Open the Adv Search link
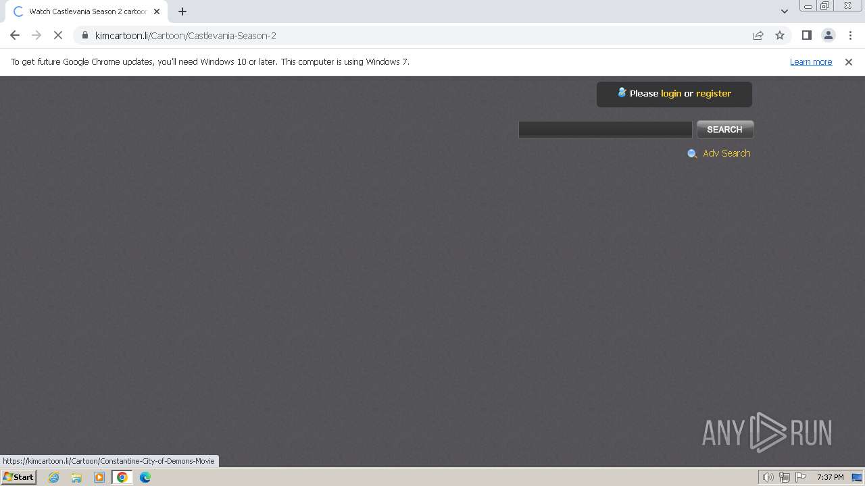865x486 pixels. coord(726,153)
